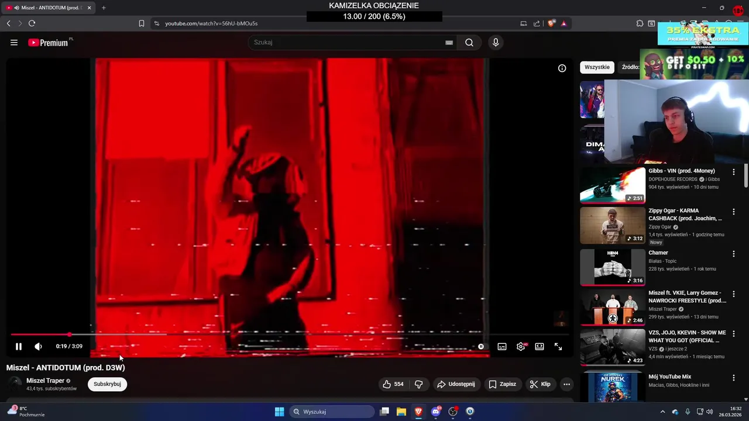Viewport: 749px width, 421px height.
Task: Pause the video with the player button
Action: coord(19,347)
